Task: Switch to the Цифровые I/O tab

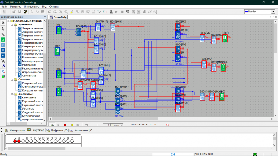Action: [58, 131]
